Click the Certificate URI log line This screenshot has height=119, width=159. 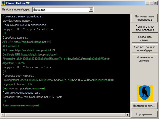(x=30, y=55)
